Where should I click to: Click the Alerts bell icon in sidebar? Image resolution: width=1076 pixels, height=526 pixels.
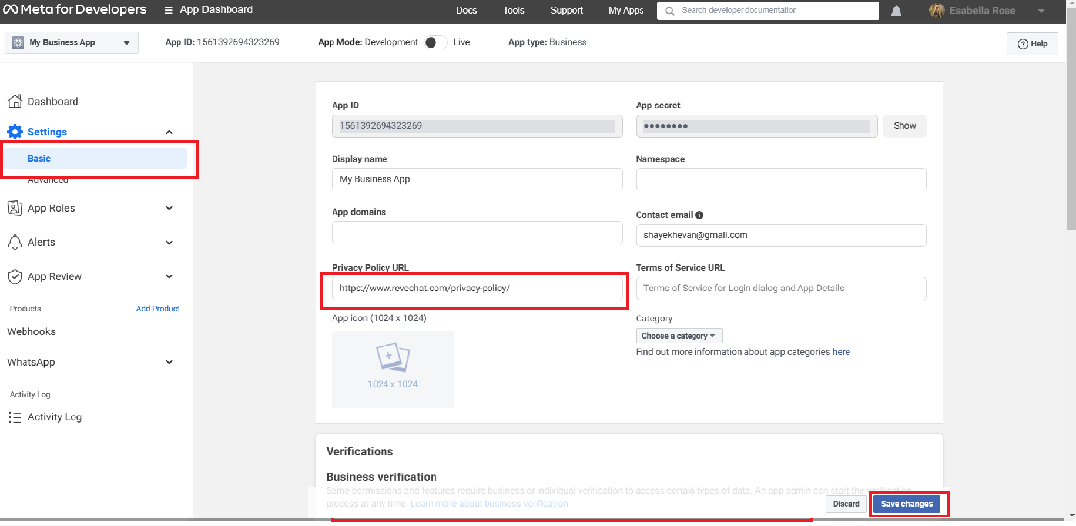pyautogui.click(x=15, y=242)
